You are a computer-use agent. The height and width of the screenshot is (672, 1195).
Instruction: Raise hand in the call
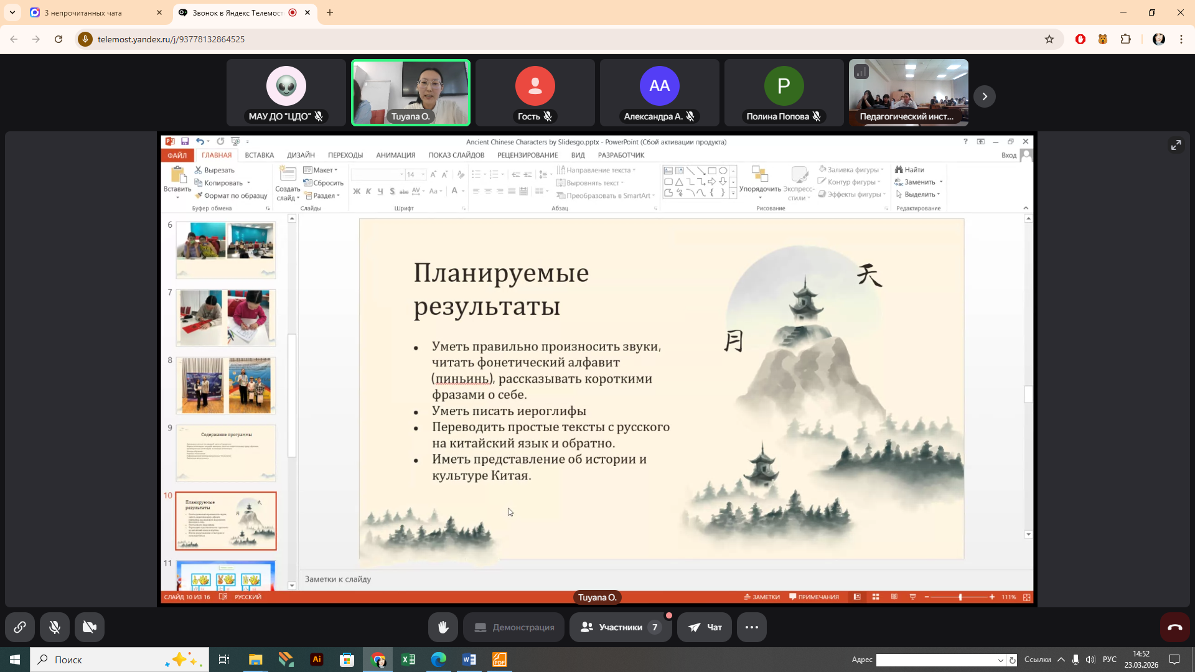tap(443, 627)
